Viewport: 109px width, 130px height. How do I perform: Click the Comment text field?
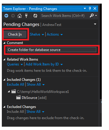(x=52, y=50)
